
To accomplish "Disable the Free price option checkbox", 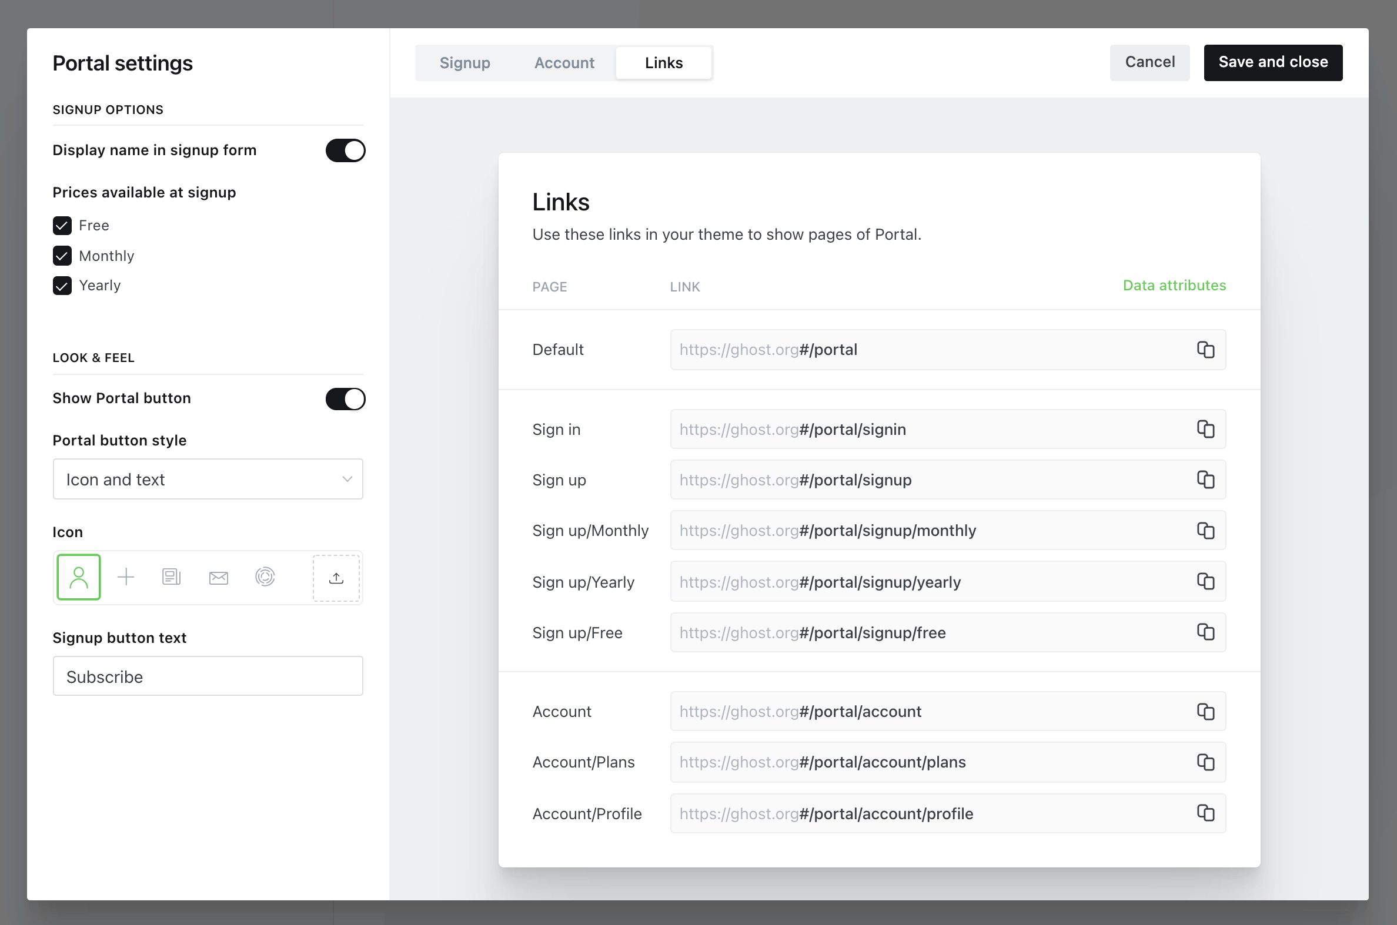I will 62,224.
